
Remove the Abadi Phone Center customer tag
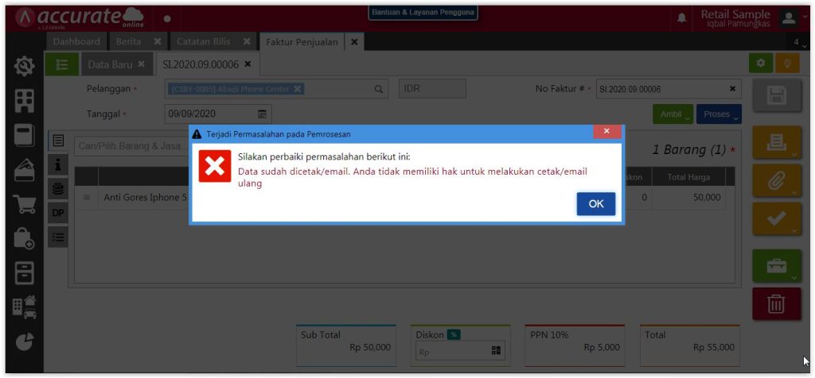(x=298, y=89)
